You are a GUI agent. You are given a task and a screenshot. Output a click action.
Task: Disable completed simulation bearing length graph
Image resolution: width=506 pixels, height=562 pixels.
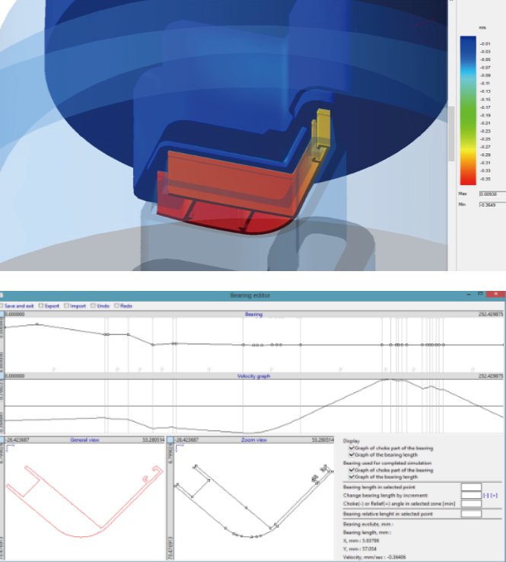click(x=351, y=476)
